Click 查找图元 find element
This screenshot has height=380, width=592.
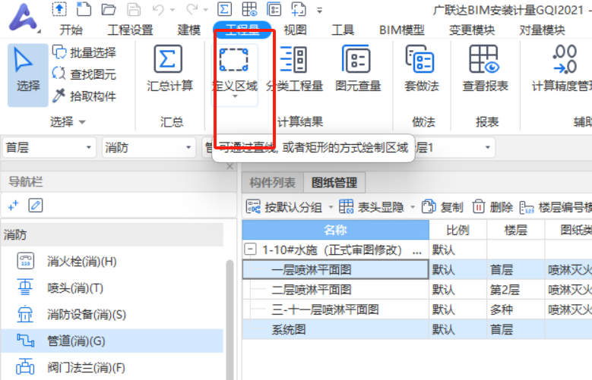(84, 74)
